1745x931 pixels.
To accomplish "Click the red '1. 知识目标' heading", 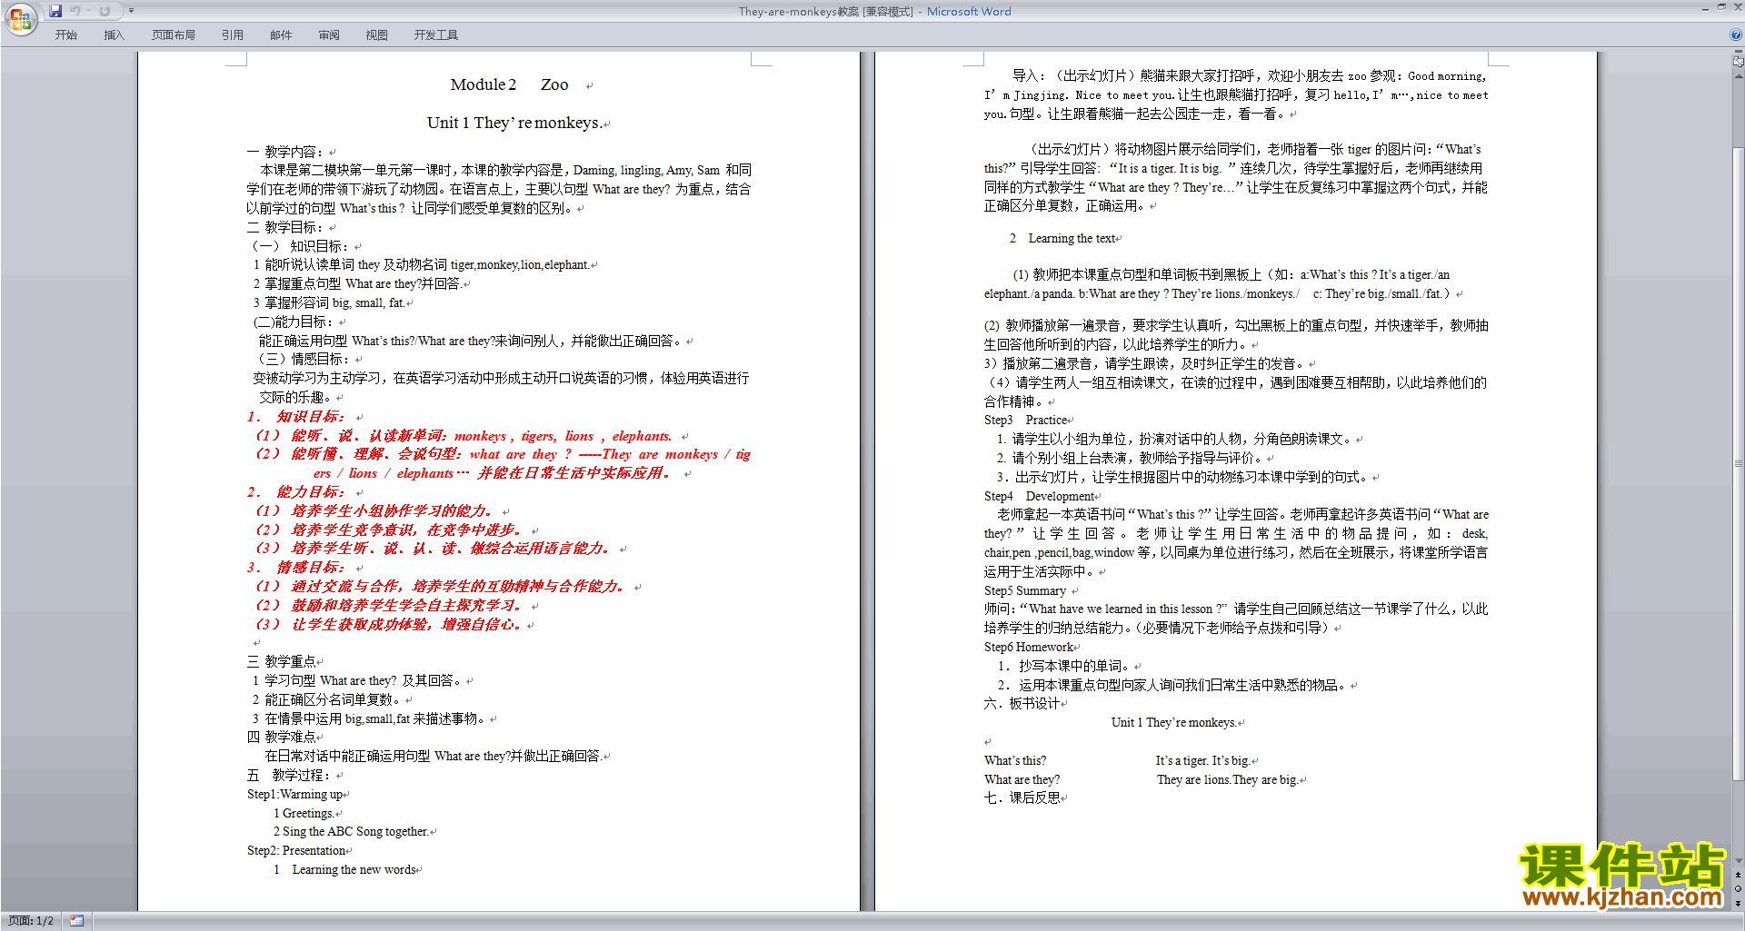I will click(295, 416).
